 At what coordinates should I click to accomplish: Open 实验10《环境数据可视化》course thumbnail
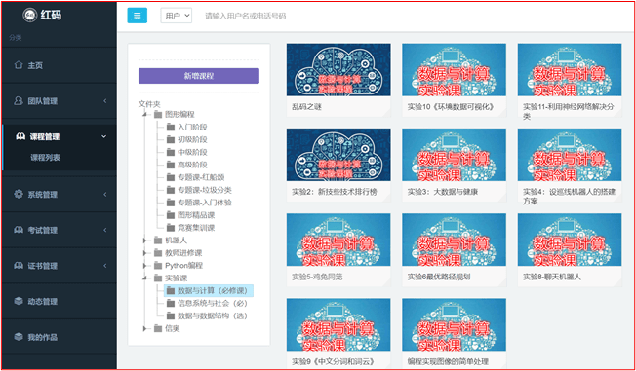click(x=454, y=70)
